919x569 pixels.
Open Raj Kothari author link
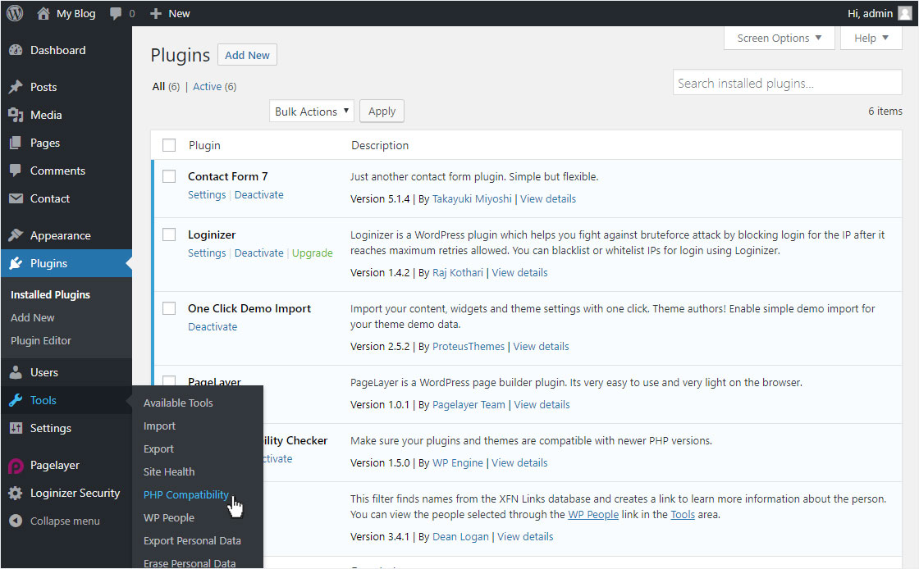pos(458,273)
